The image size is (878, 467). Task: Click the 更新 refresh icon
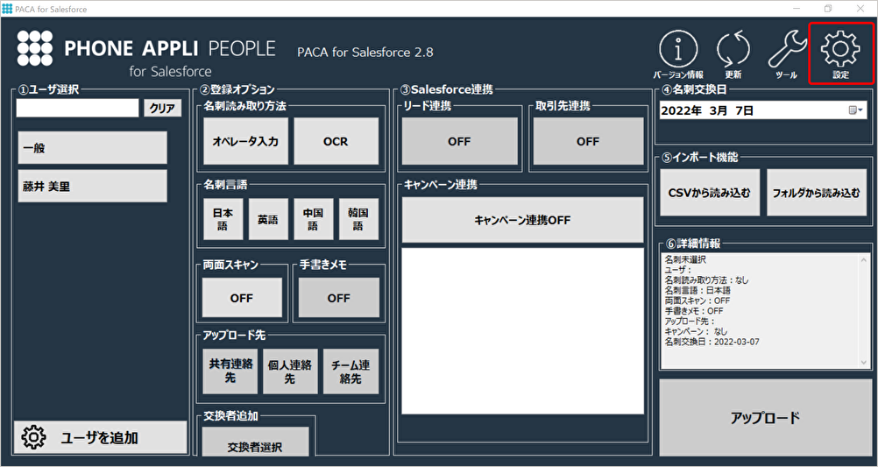click(x=733, y=54)
